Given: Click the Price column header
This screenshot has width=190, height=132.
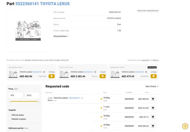Looking at the screenshot, I should [147, 92].
